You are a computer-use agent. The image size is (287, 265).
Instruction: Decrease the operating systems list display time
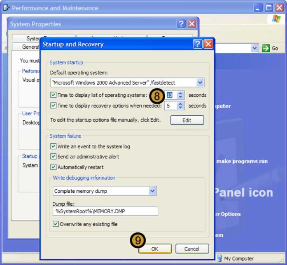[181, 97]
